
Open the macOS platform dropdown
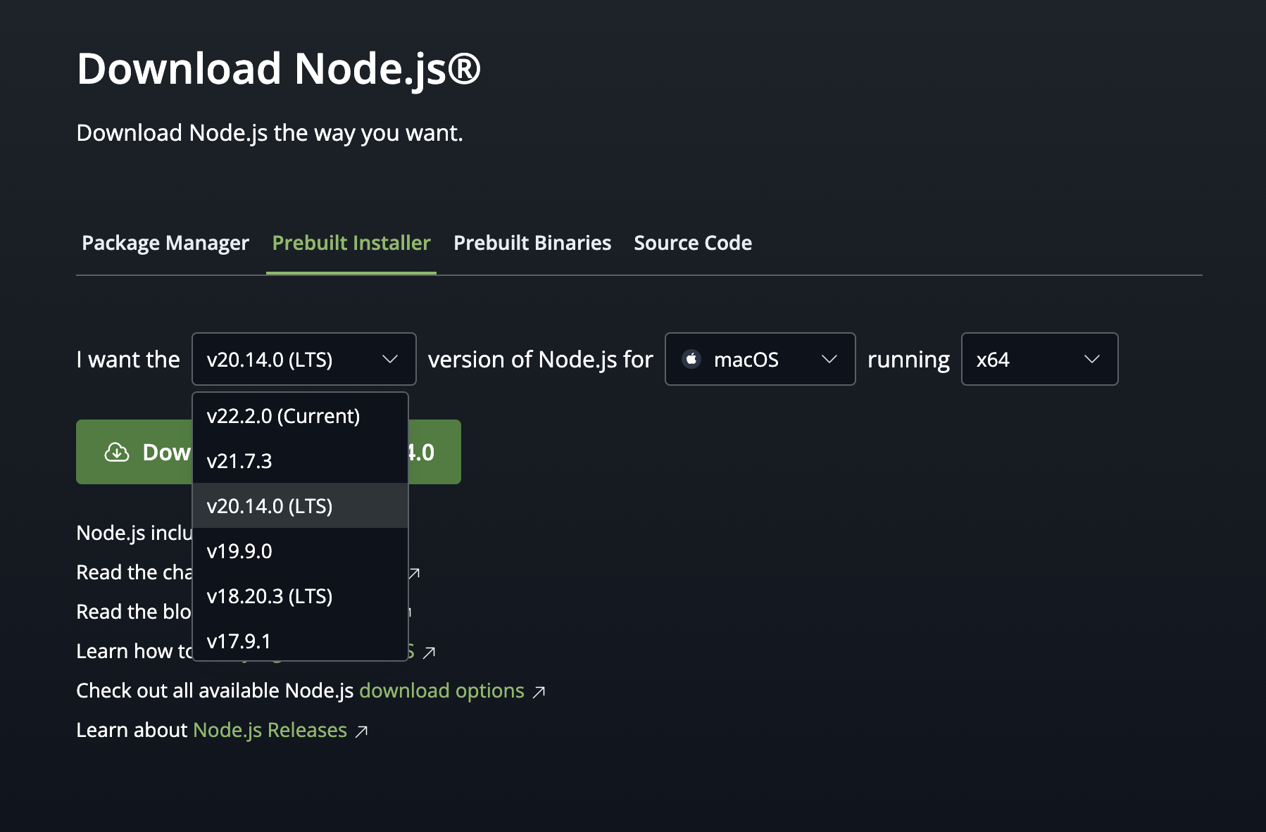coord(760,359)
